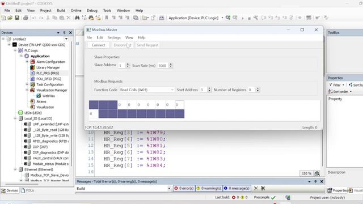Select Modbus_TCP_Slave_Device in tree
Screen dimensions: 363x204
pyautogui.click(x=49, y=175)
